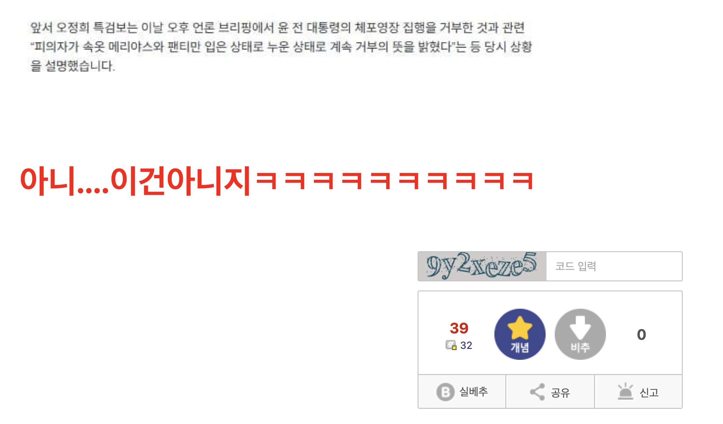
Task: Click the red 39 recommendation count
Action: (x=459, y=328)
